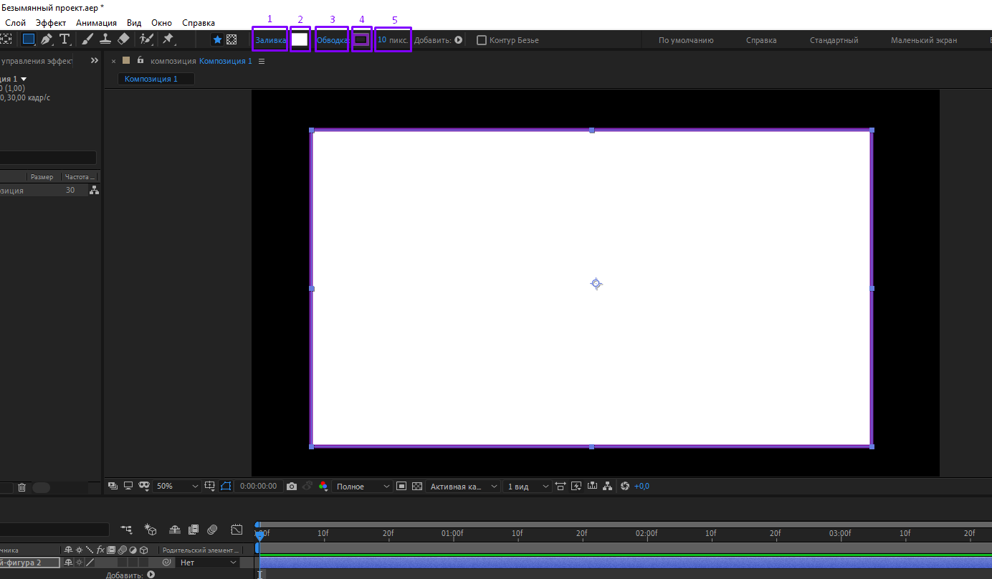Viewport: 992px width, 579px height.
Task: Switch to the Справка workspace
Action: (761, 40)
